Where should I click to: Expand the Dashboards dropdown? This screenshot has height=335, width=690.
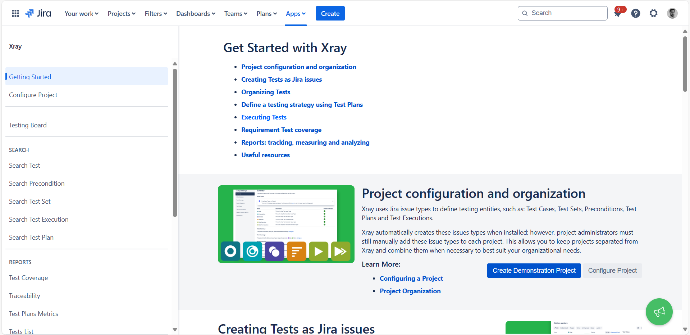(x=196, y=13)
